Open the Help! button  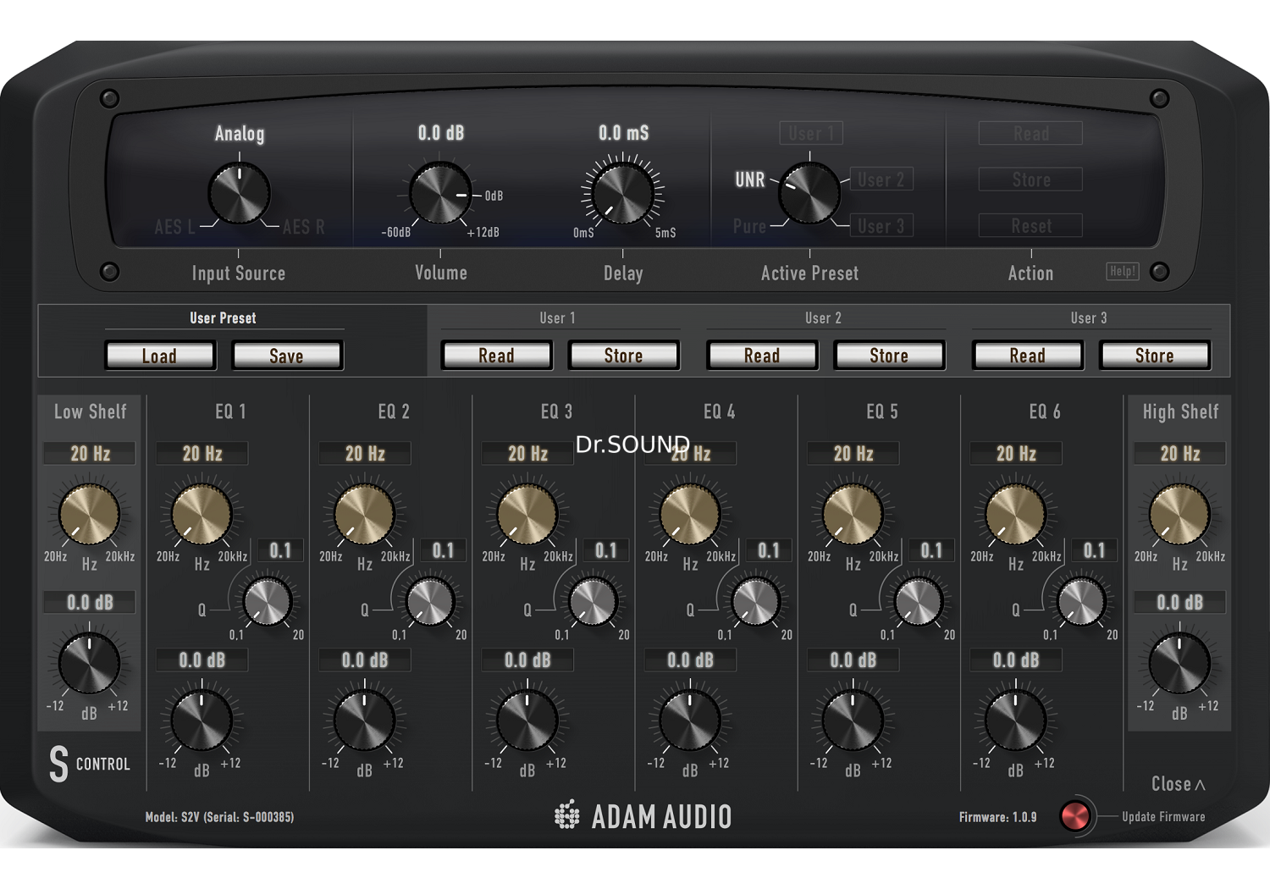click(1123, 271)
